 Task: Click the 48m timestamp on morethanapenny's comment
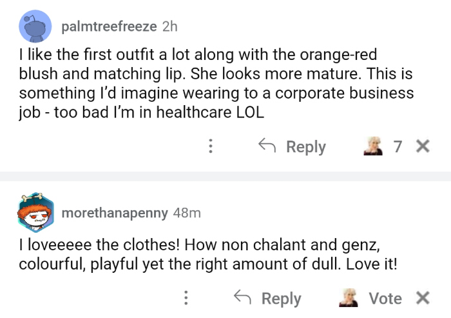point(187,212)
